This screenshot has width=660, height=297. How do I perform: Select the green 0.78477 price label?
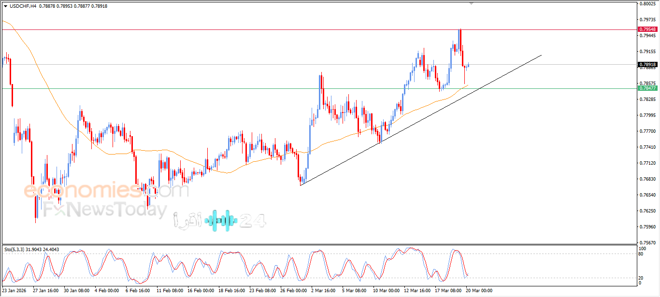pyautogui.click(x=647, y=88)
